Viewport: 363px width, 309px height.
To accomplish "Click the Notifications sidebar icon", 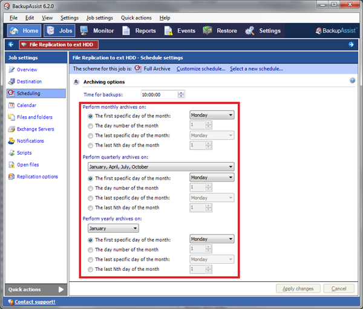I will pos(11,141).
